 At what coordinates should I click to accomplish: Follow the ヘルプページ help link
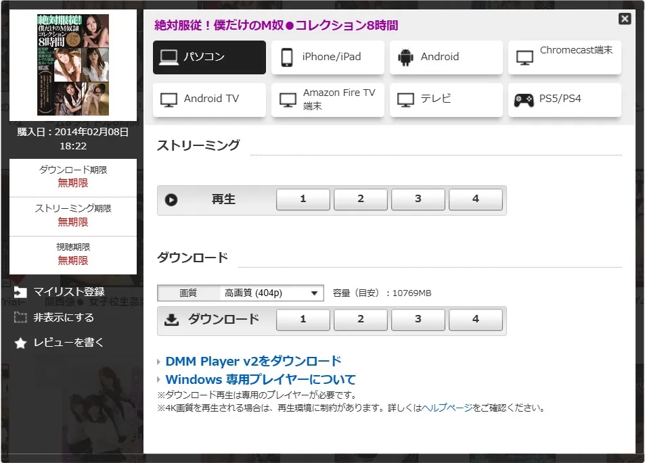point(447,408)
